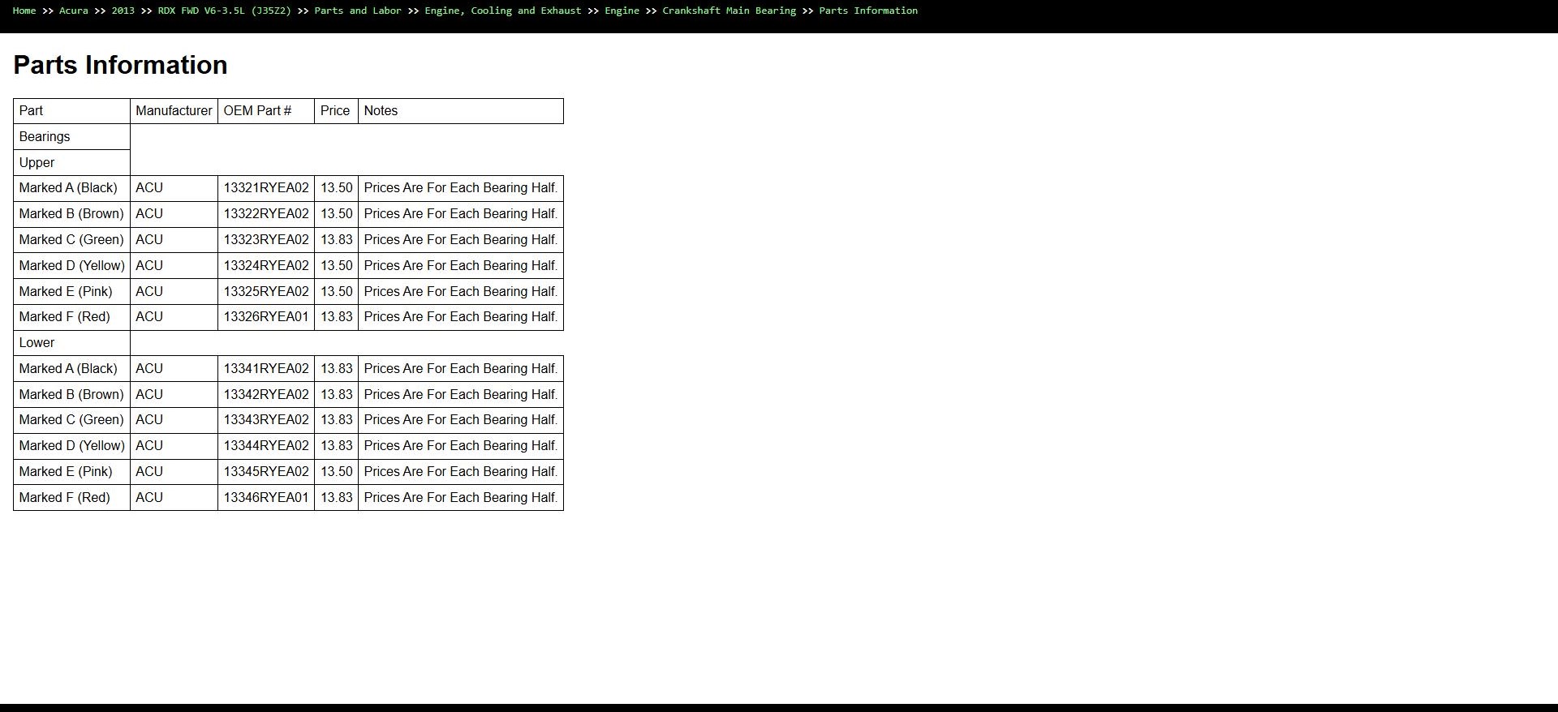The width and height of the screenshot is (1558, 712).
Task: Click Marked B (Brown) in 13342RYEA02 row
Action: tap(71, 395)
